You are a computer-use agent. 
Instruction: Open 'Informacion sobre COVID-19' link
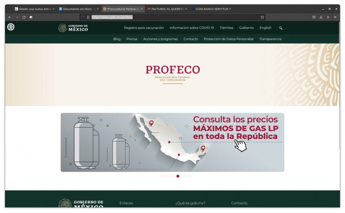pos(192,28)
